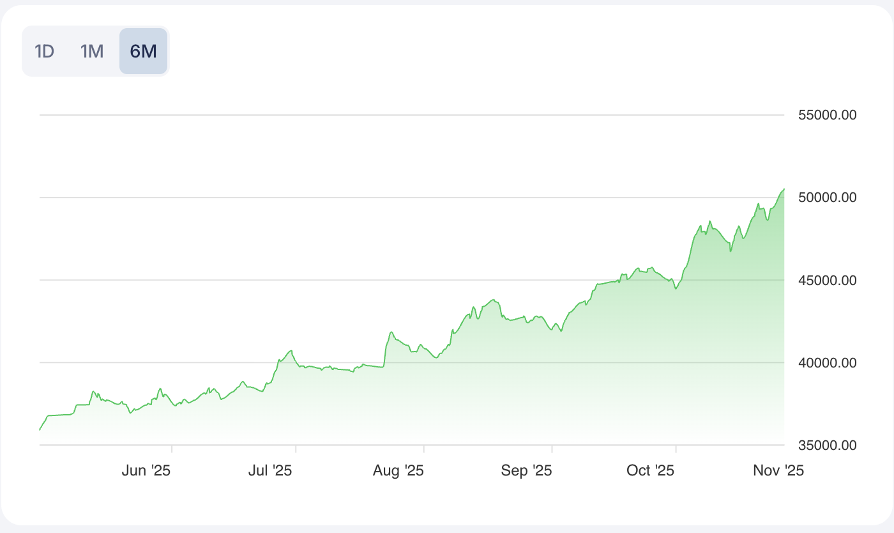Select the 1M time range

pos(92,51)
